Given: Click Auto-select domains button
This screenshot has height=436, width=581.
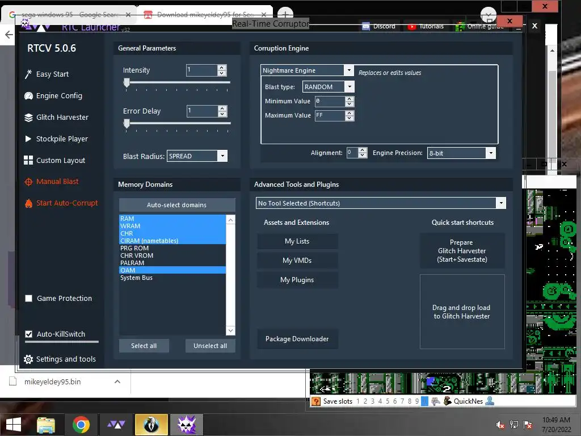Looking at the screenshot, I should (x=177, y=205).
